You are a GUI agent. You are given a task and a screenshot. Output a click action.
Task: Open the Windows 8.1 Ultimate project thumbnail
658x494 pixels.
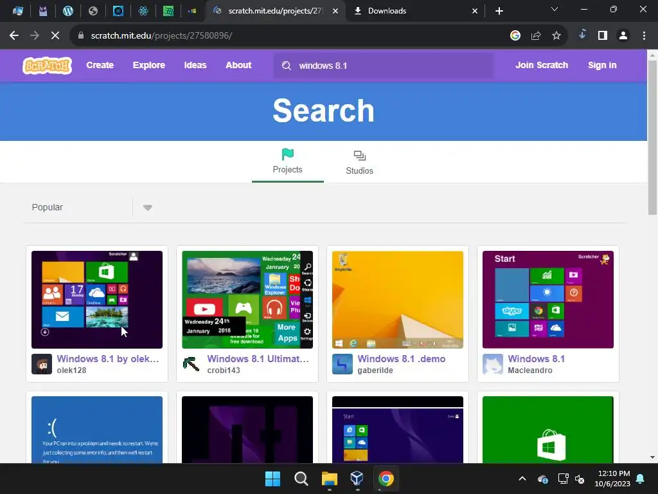(247, 300)
